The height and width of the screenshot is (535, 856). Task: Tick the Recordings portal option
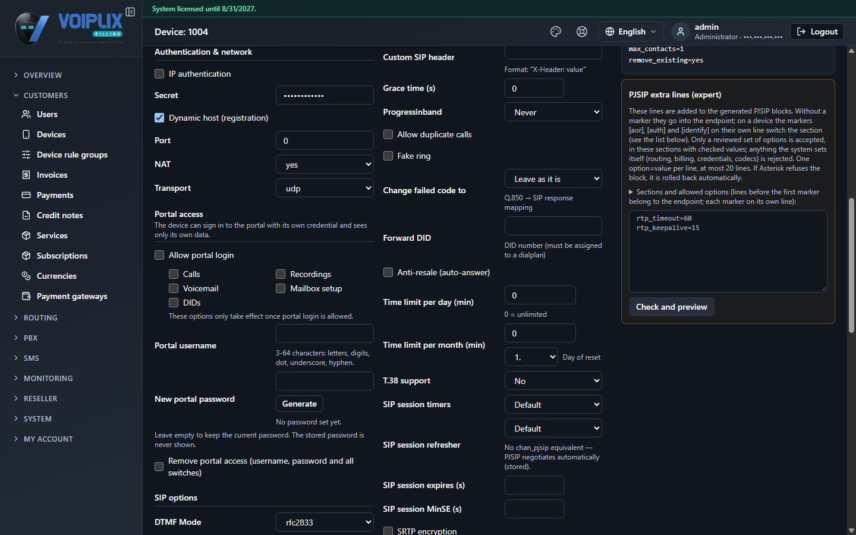click(x=281, y=274)
